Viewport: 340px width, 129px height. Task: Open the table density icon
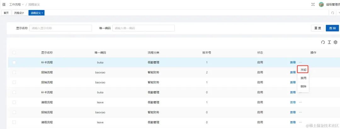click(x=329, y=42)
